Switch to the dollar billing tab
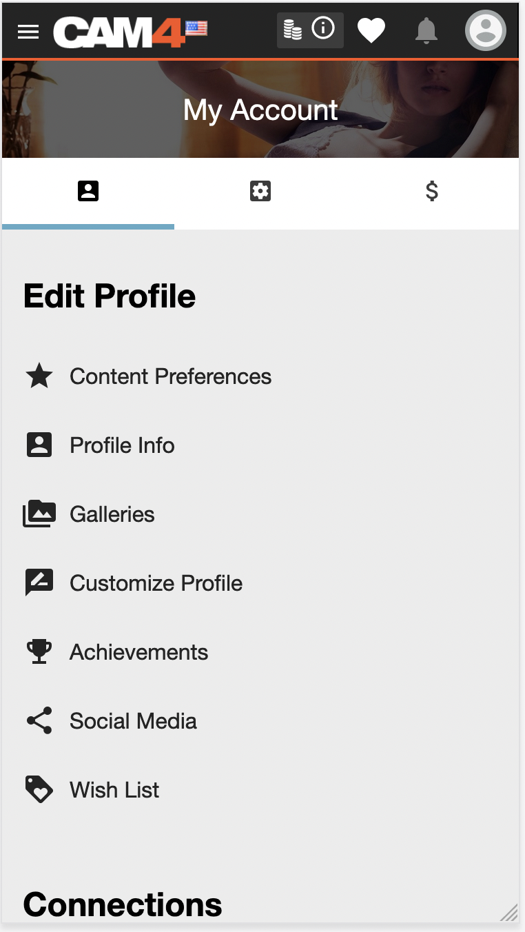This screenshot has width=525, height=932. tap(432, 191)
